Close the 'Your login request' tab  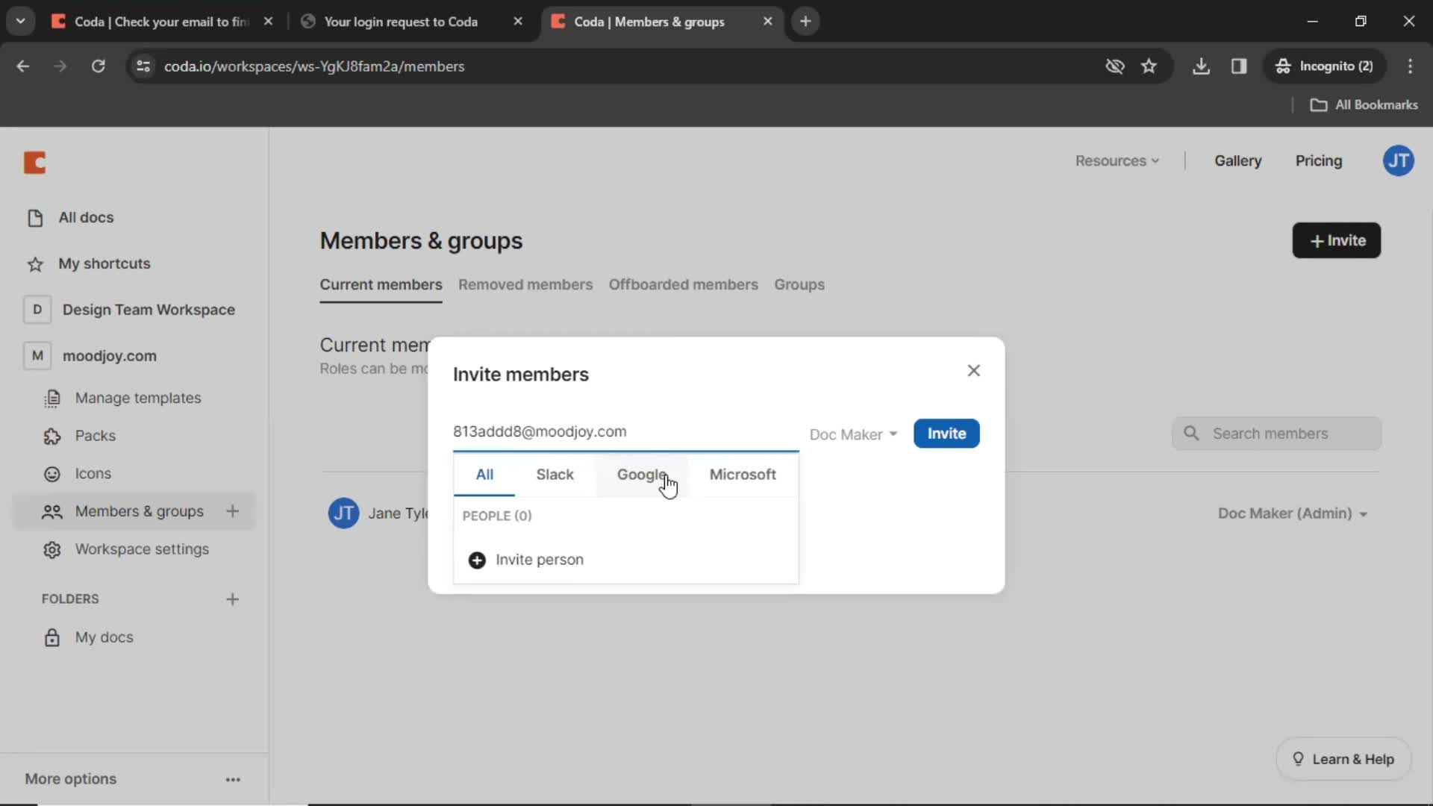518,22
